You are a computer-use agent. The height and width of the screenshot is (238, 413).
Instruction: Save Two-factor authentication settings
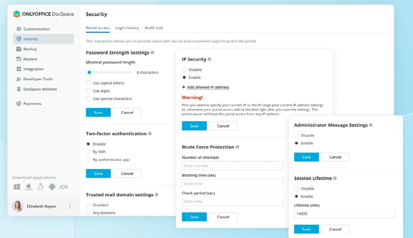point(98,173)
